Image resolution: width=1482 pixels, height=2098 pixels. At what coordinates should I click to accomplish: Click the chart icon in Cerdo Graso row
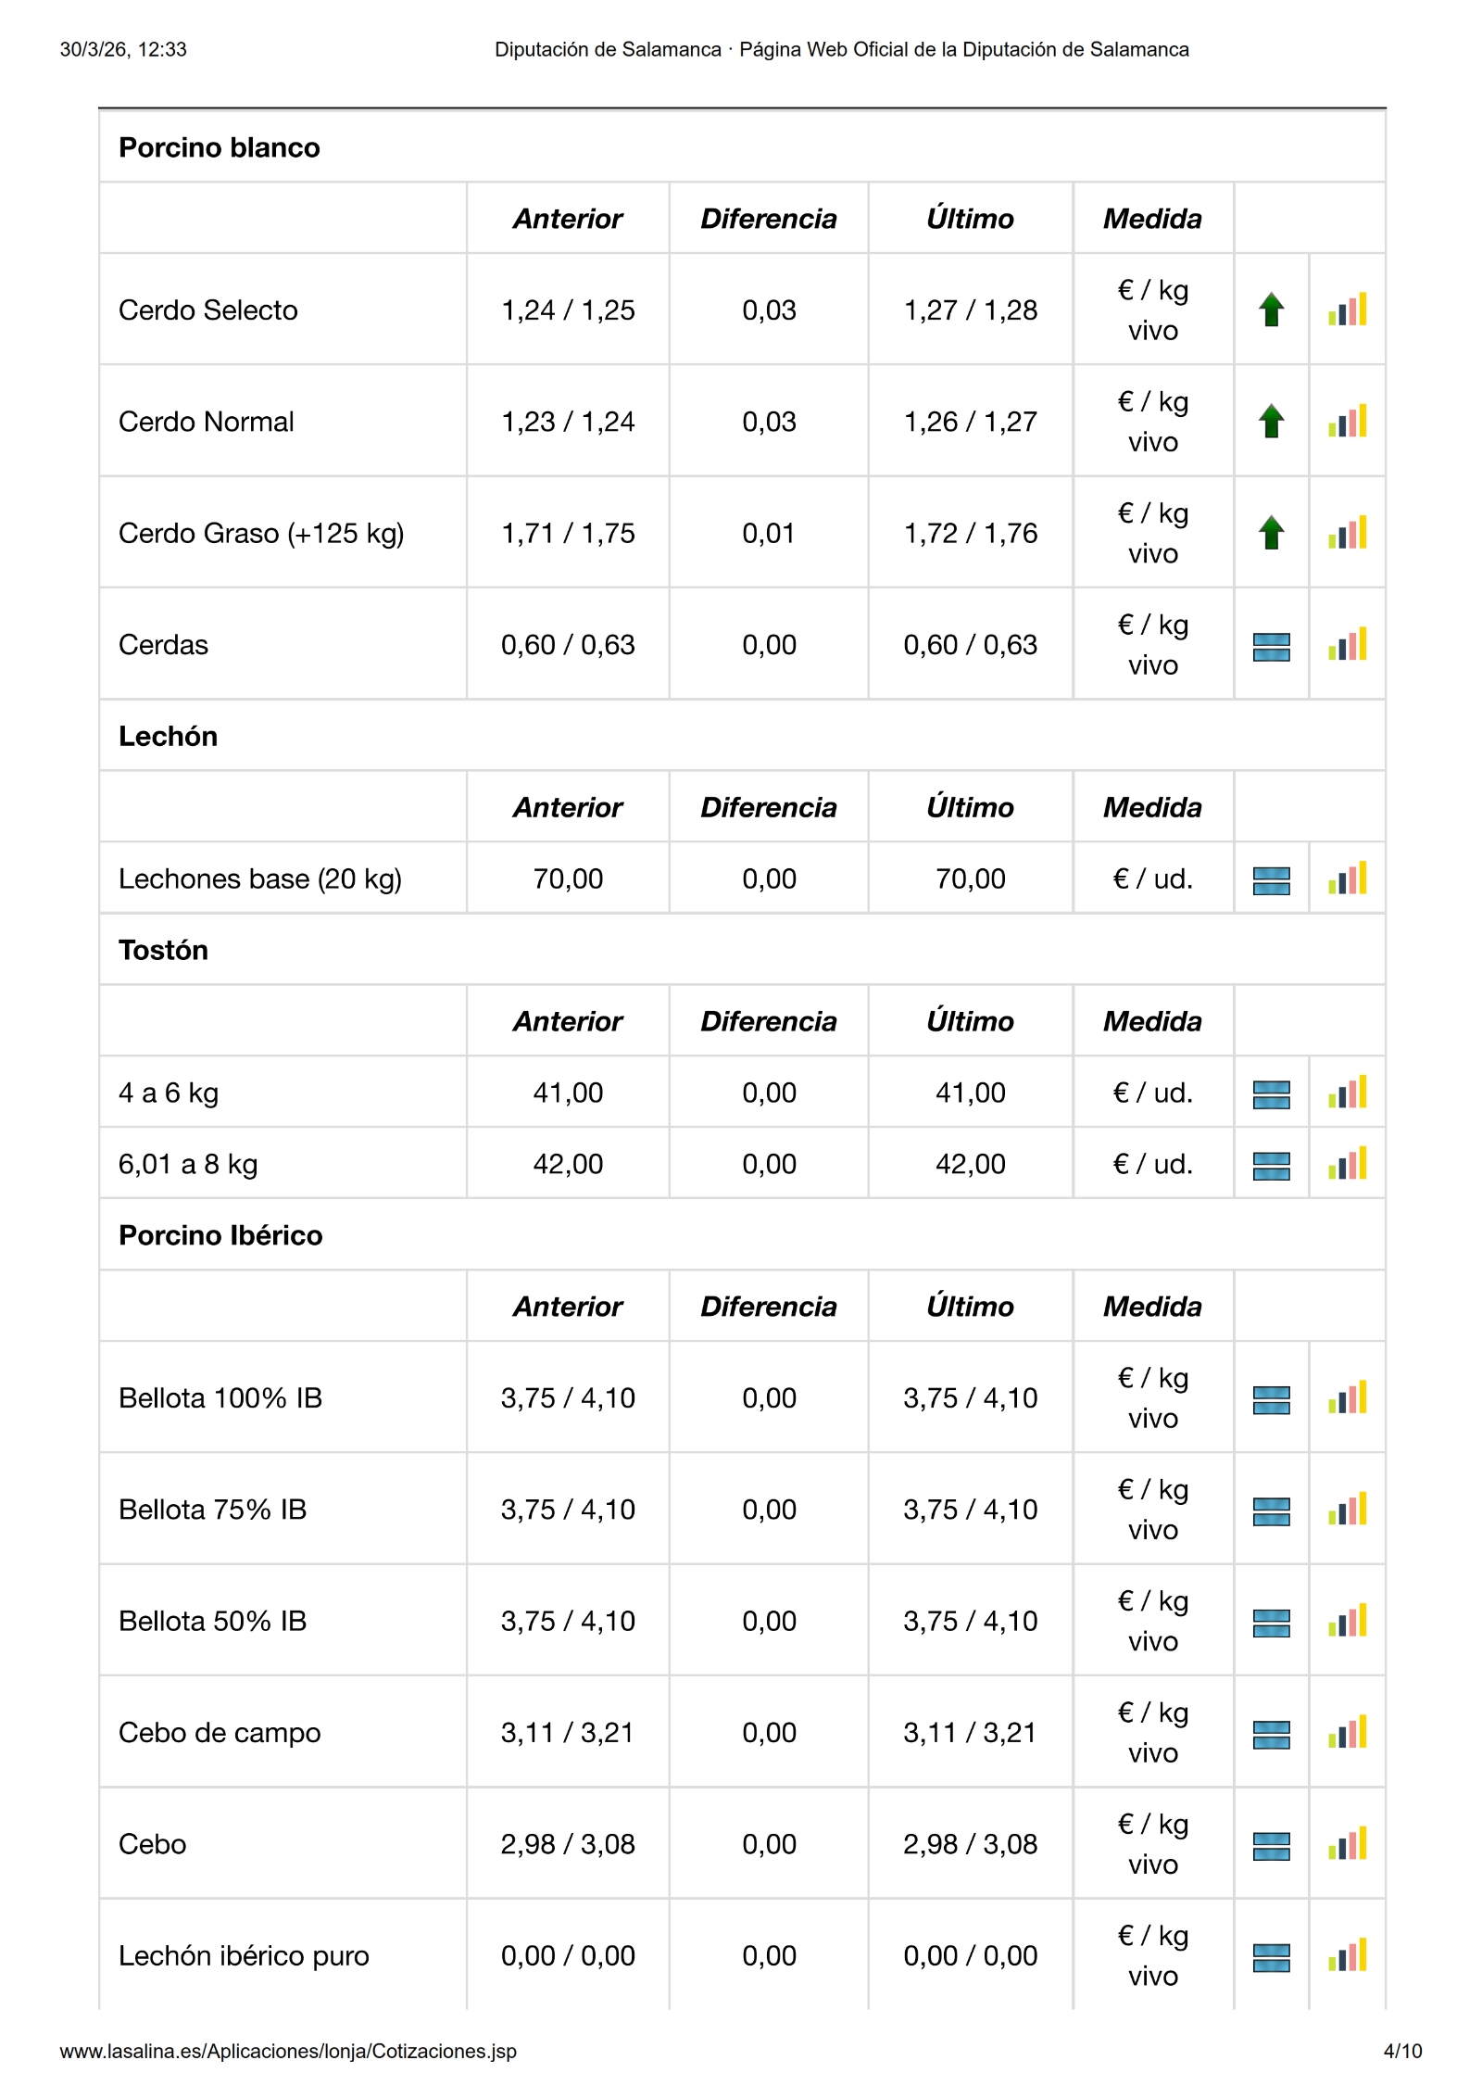[x=1347, y=533]
